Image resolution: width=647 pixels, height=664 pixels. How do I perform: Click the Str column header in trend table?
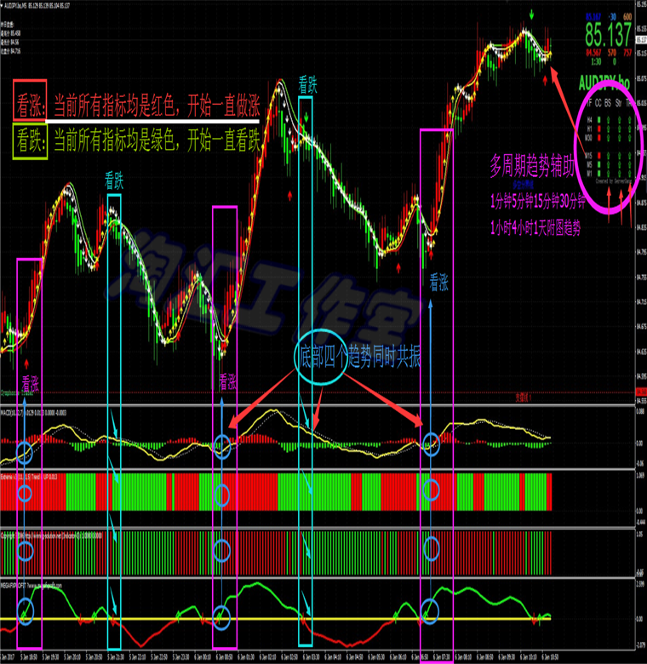pyautogui.click(x=619, y=103)
